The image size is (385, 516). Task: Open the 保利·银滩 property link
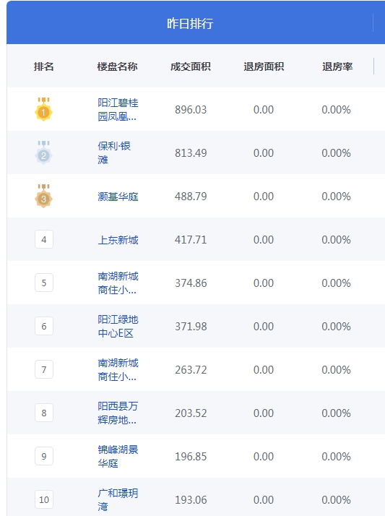pyautogui.click(x=114, y=152)
